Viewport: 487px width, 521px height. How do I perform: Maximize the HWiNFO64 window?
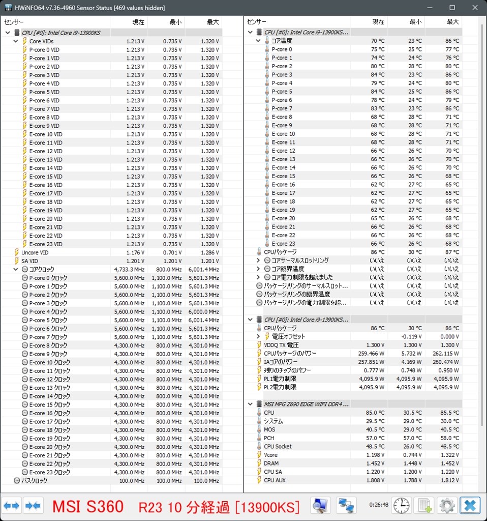[x=452, y=7]
